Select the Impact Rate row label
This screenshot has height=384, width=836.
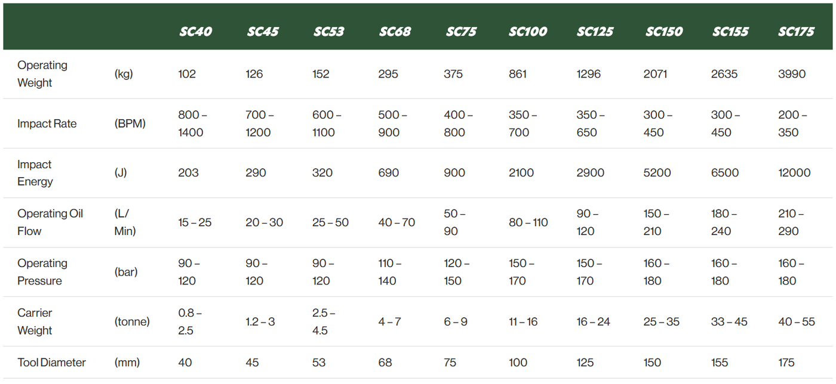point(47,123)
